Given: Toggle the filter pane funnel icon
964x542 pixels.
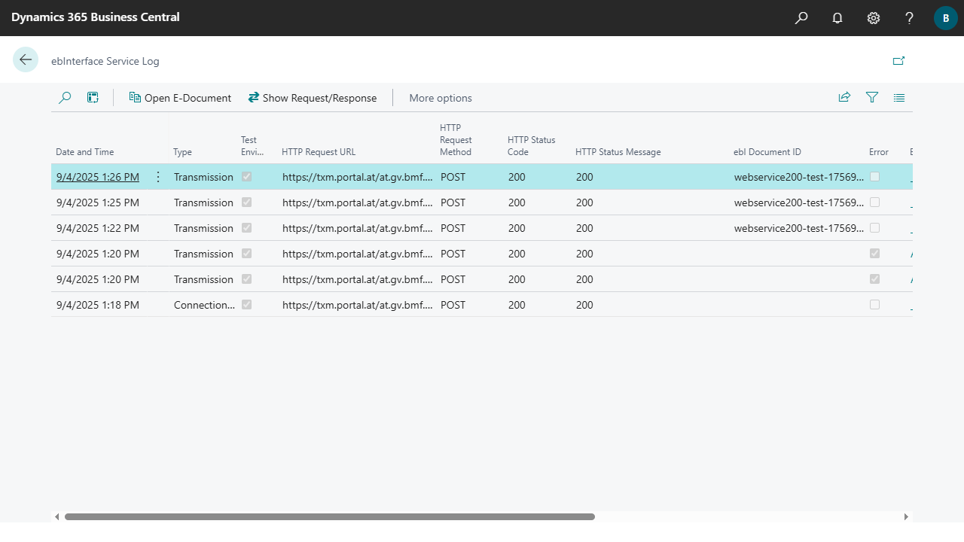Looking at the screenshot, I should pyautogui.click(x=872, y=98).
